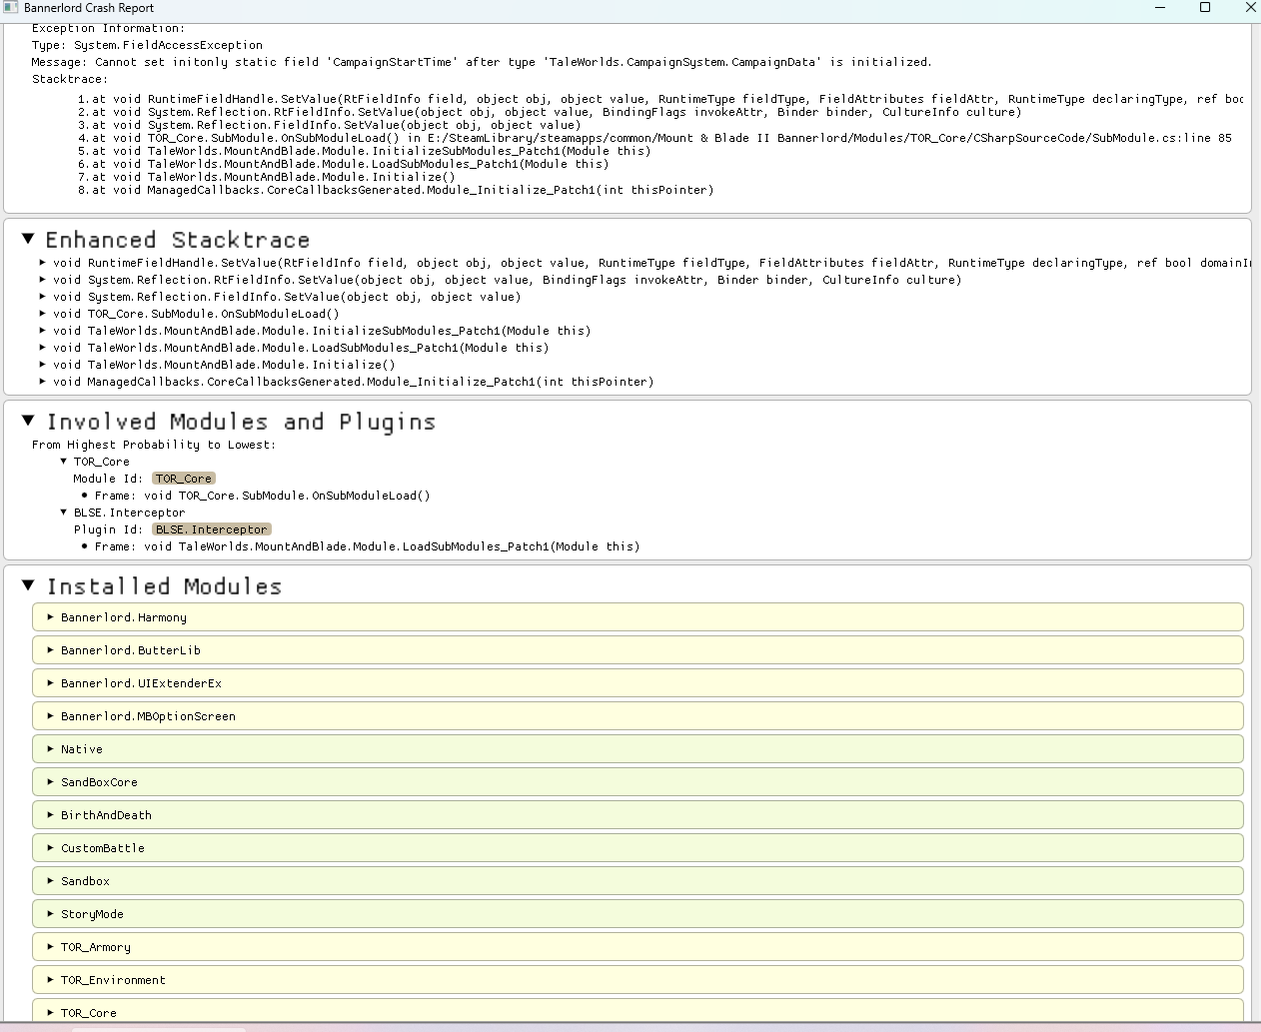The height and width of the screenshot is (1032, 1261).
Task: Select stacktrace line 1 RuntimeFieldHandle.SetValue
Action: [660, 99]
